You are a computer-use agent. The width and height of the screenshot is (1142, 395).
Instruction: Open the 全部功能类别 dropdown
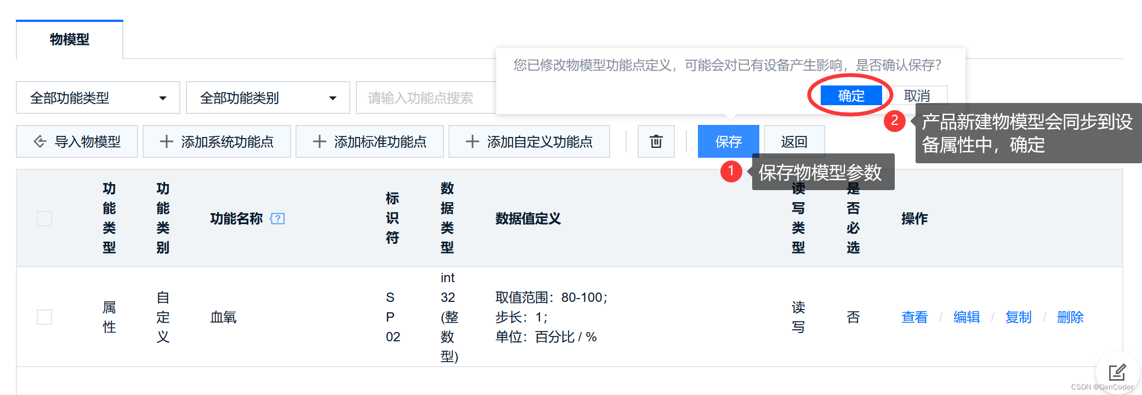point(268,98)
